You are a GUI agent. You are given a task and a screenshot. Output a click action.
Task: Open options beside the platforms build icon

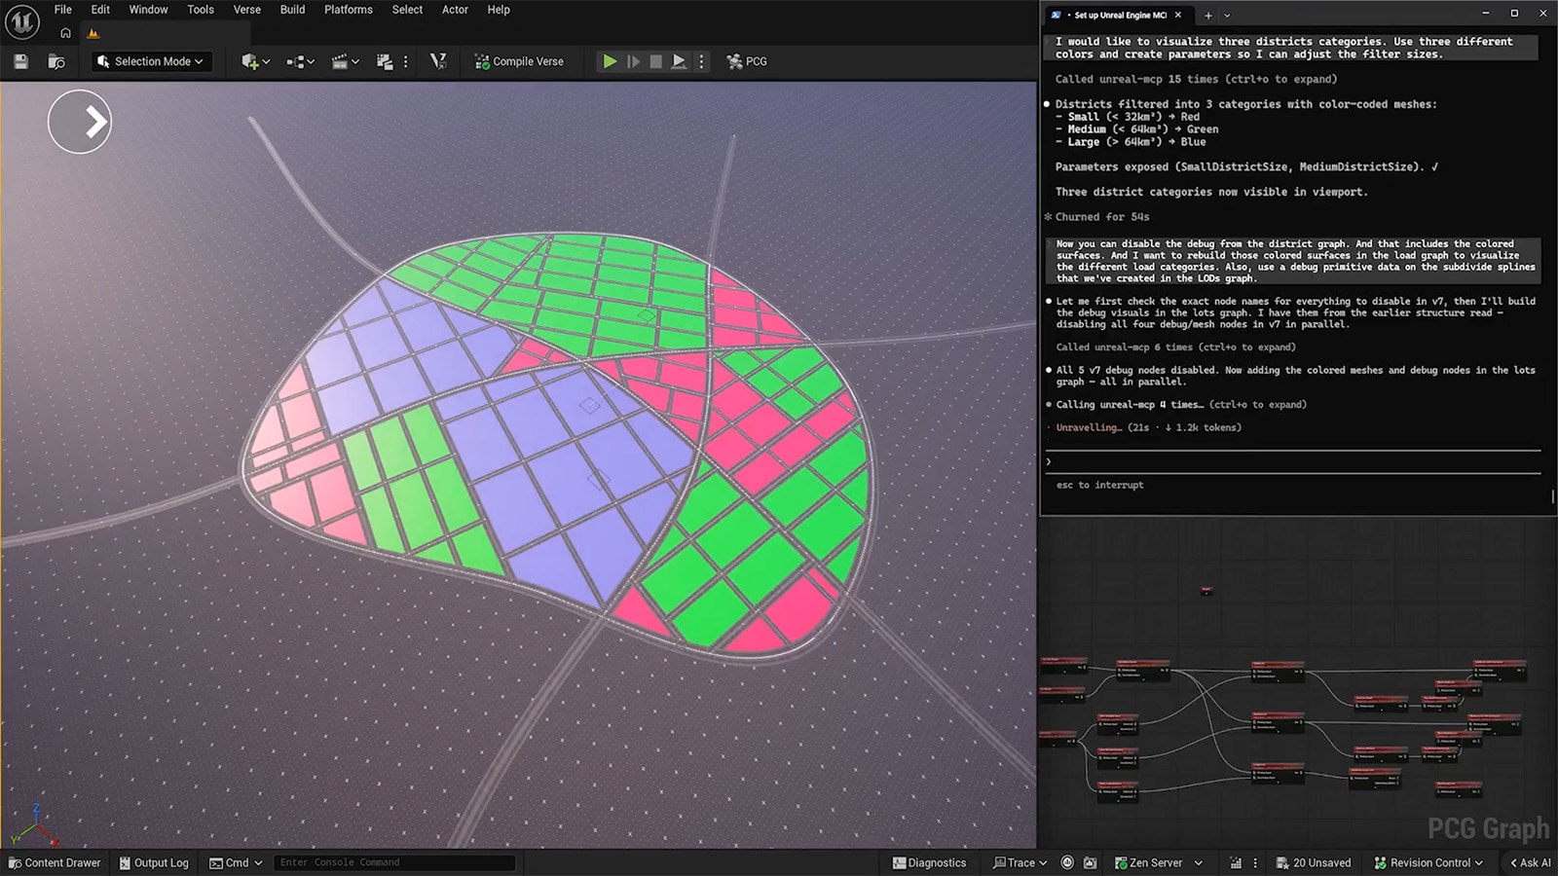tap(405, 61)
